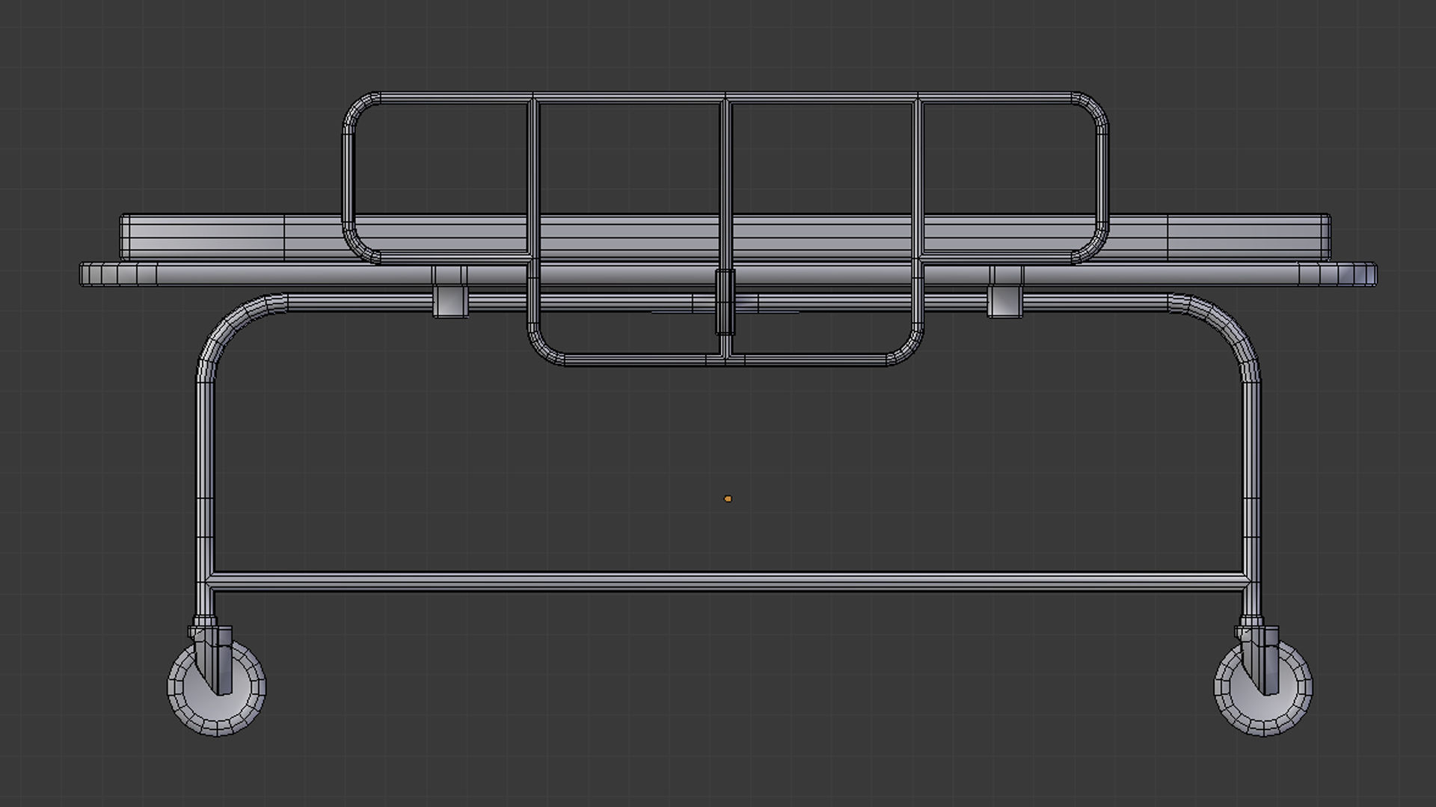The width and height of the screenshot is (1436, 807).
Task: Select the left wheel's caster fork
Action: (x=215, y=658)
